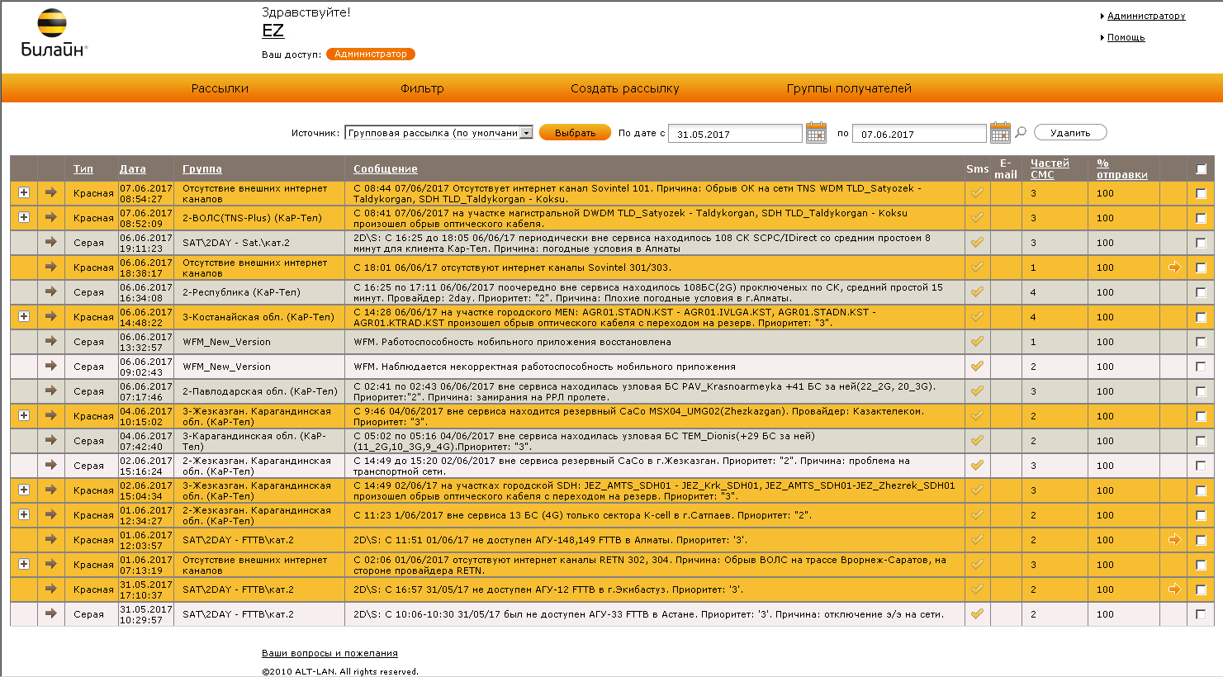Image resolution: width=1223 pixels, height=677 pixels.
Task: Click the Выбрать button
Action: [575, 133]
